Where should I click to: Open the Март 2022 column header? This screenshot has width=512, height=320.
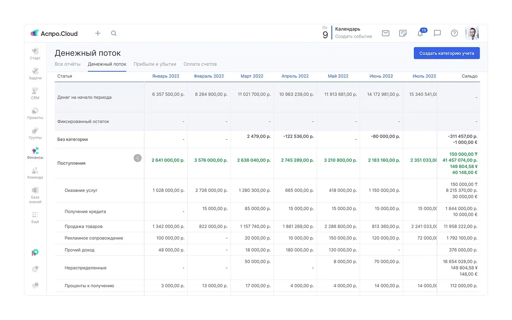[x=252, y=76]
